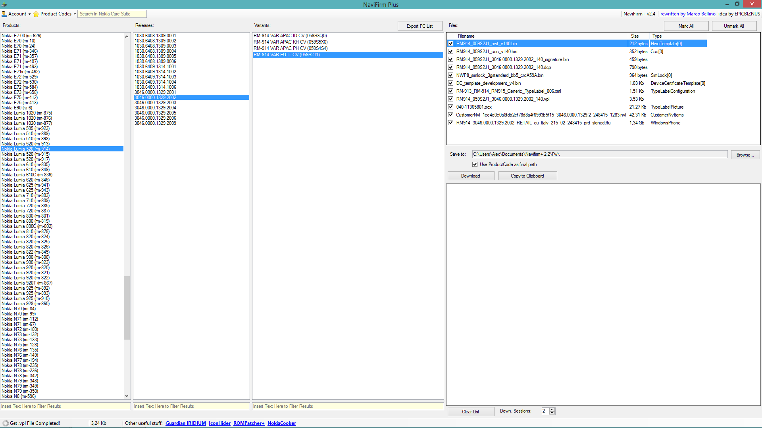This screenshot has height=428, width=762.
Task: Uncheck RM914_059S2J1_ccc_v140.bin file
Action: [x=450, y=52]
